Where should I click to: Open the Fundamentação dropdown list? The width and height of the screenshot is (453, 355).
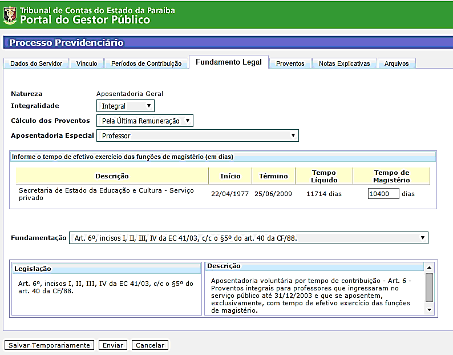click(248, 238)
